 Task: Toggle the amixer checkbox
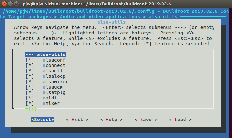click(30, 103)
